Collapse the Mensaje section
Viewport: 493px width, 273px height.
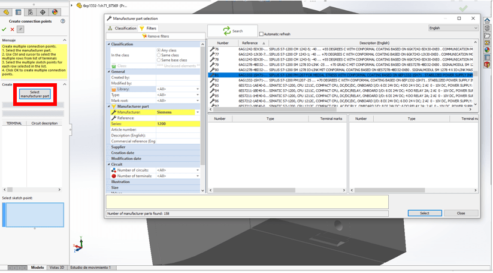pyautogui.click(x=65, y=40)
